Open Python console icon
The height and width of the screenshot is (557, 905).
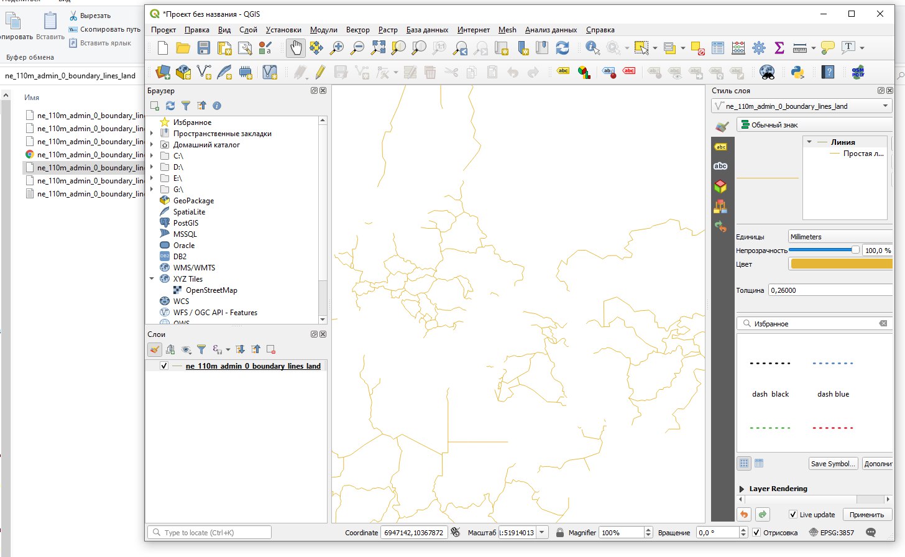(x=797, y=72)
